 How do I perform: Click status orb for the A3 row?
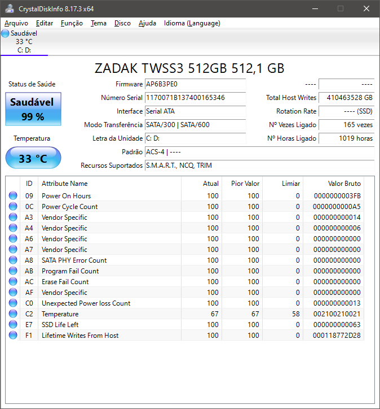tap(13, 217)
